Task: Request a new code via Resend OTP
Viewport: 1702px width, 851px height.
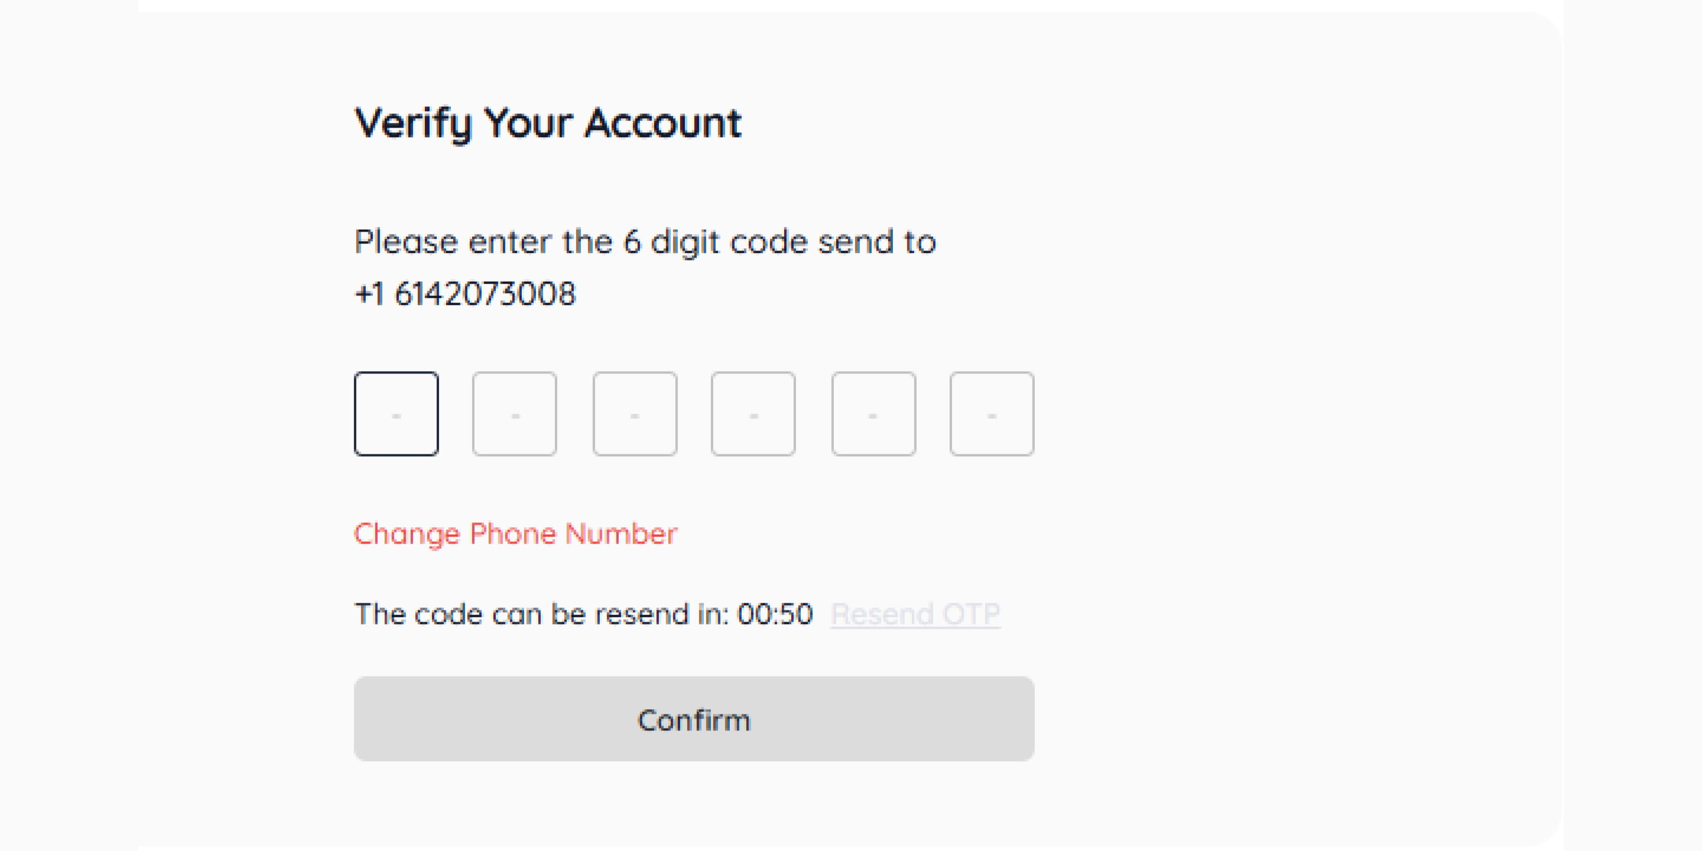Action: click(915, 614)
